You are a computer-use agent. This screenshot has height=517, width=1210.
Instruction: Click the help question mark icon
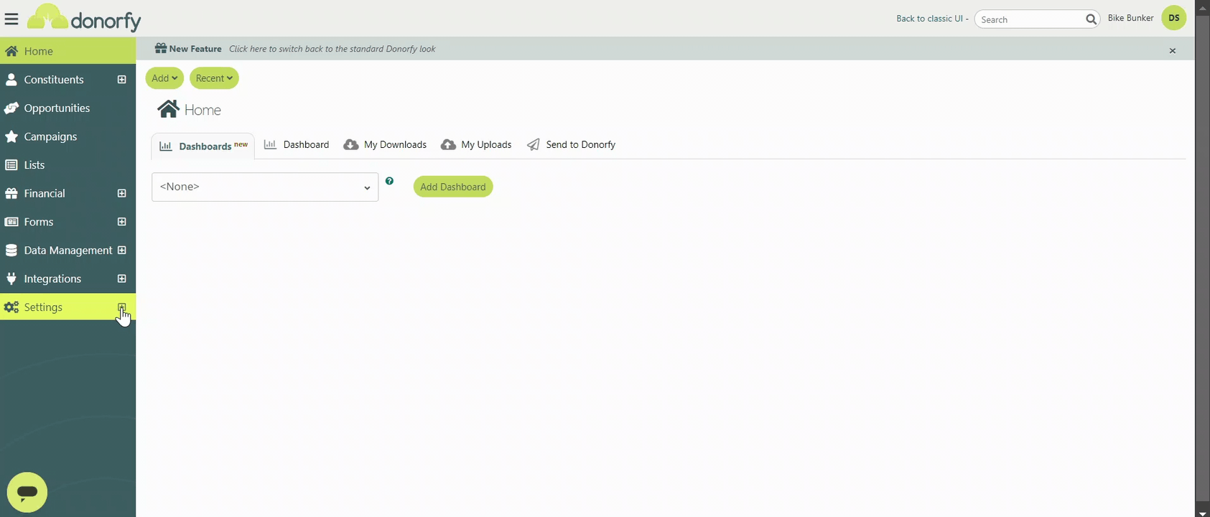[389, 181]
